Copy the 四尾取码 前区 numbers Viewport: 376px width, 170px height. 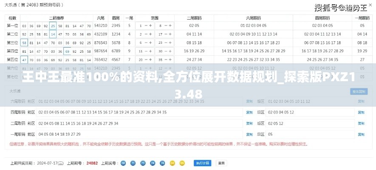[249, 112]
